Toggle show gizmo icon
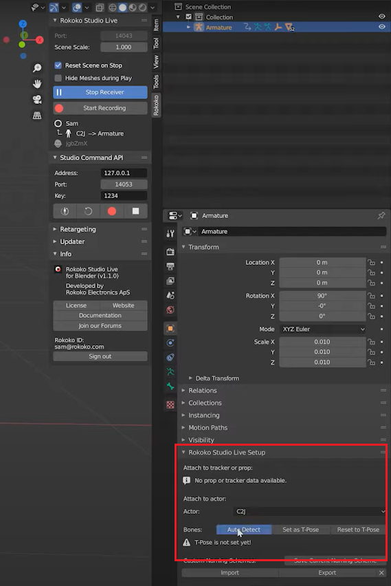The width and height of the screenshot is (391, 586). [x=54, y=7]
